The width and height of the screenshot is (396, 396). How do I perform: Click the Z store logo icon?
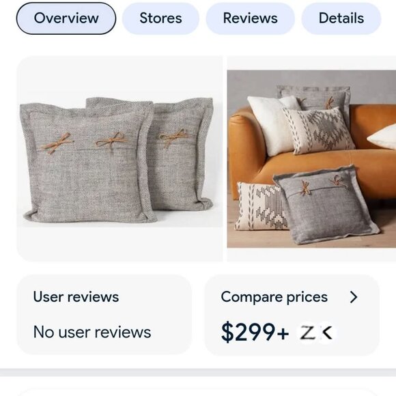click(x=308, y=333)
